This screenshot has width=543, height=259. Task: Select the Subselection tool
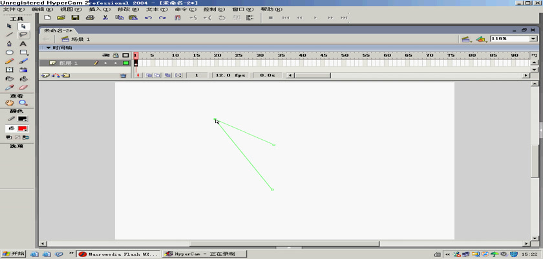(23, 27)
